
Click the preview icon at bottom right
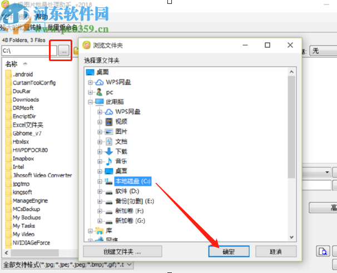coord(323,251)
